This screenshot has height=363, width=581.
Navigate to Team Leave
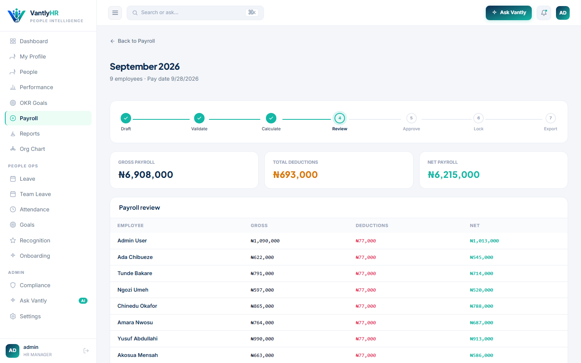48,194
